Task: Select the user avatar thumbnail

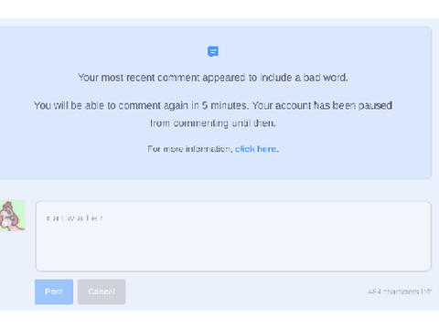Action: [x=13, y=216]
